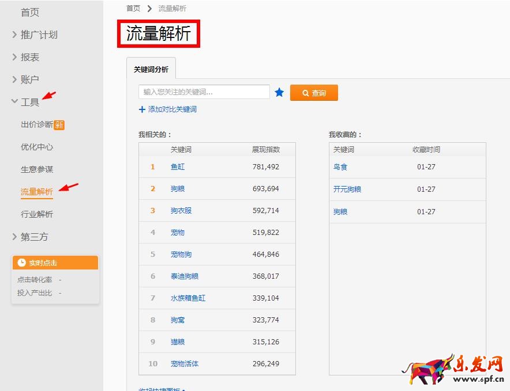Image resolution: width=510 pixels, height=391 pixels.
Task: Click the blue star favorite icon
Action: [279, 92]
